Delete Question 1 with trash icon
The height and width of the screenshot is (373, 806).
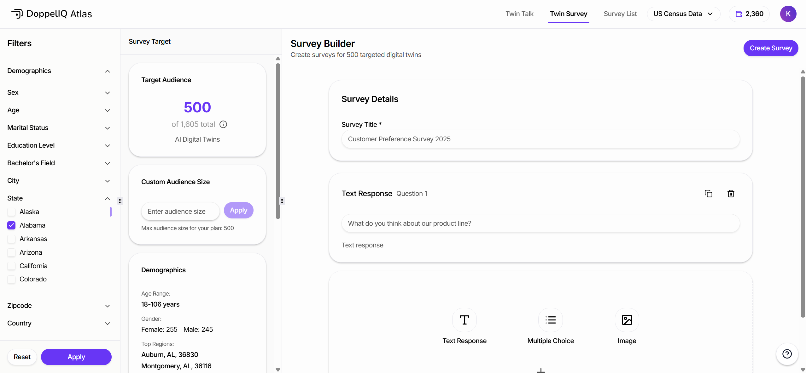[731, 194]
